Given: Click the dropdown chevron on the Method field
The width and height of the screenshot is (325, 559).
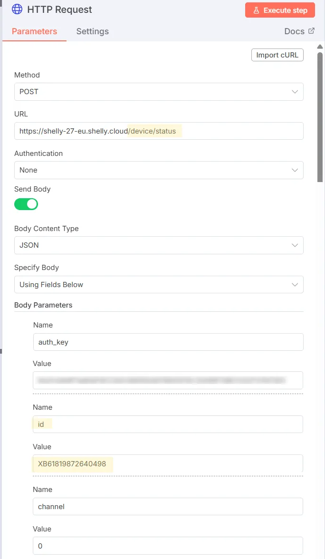Looking at the screenshot, I should pyautogui.click(x=295, y=92).
